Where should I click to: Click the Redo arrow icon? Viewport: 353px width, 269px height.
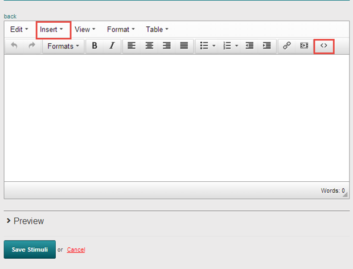coord(32,46)
